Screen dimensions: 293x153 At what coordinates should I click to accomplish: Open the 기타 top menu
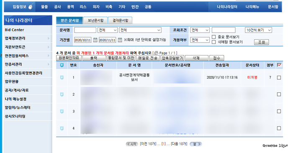click(x=122, y=7)
